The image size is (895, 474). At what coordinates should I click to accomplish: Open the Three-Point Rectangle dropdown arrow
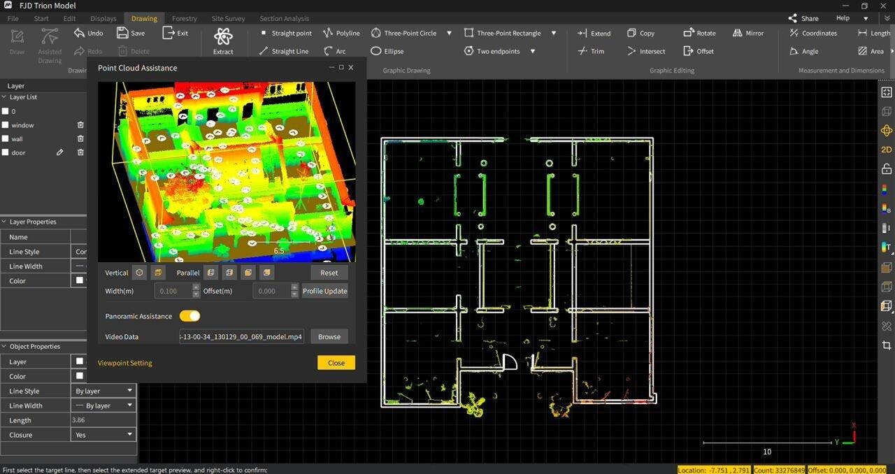pos(554,33)
